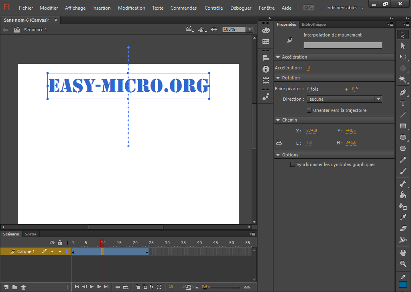Image resolution: width=411 pixels, height=292 pixels.
Task: Toggle Calque 1 blue outline square
Action: 67,251
